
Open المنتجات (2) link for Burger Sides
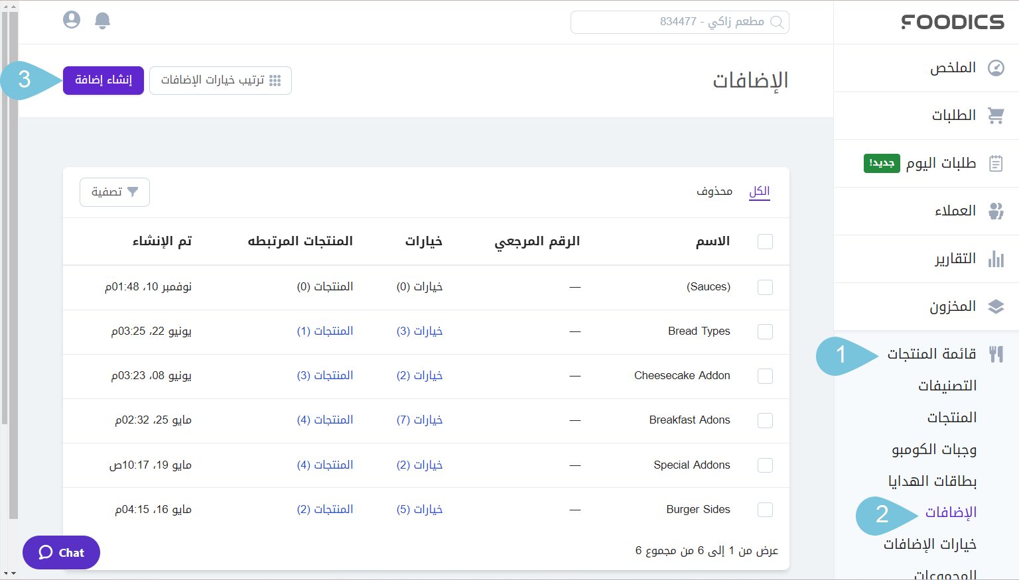click(x=325, y=509)
